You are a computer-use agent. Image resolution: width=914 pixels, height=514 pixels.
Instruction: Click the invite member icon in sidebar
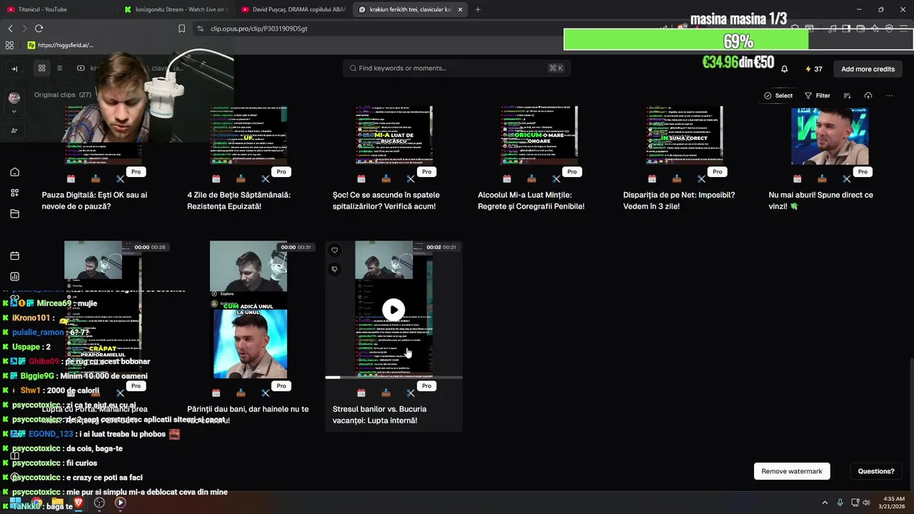tap(14, 131)
